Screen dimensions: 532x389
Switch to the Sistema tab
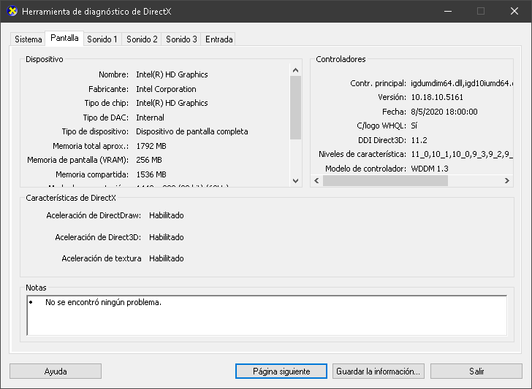[28, 39]
